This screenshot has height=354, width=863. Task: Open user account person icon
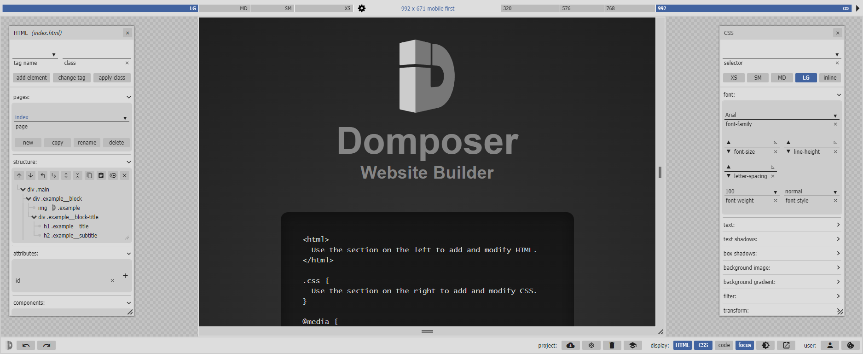pyautogui.click(x=830, y=345)
